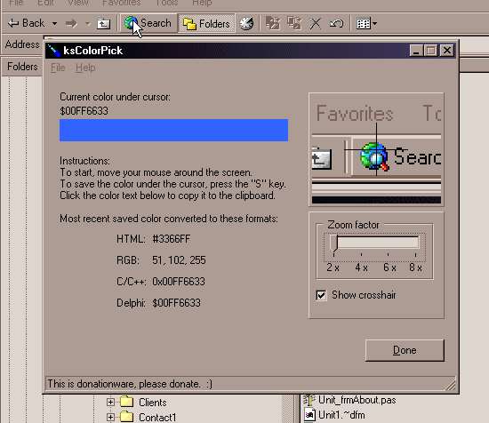The height and width of the screenshot is (423, 489).
Task: Copy the HTML color text #3366FF
Action: point(172,239)
